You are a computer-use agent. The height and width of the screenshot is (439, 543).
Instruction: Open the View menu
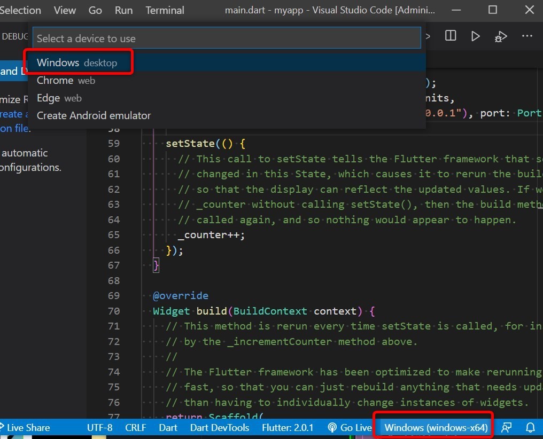[65, 10]
